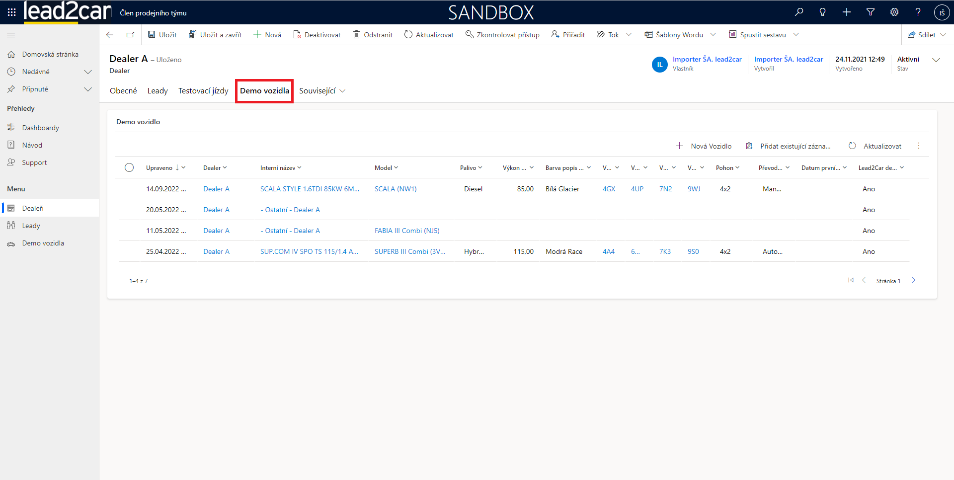Open the search magnifier in the header
The image size is (954, 480).
point(799,12)
